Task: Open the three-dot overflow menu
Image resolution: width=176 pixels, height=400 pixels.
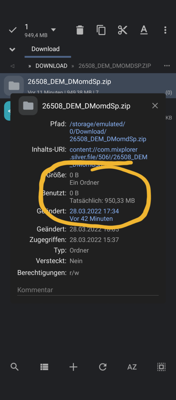Action: (x=165, y=30)
